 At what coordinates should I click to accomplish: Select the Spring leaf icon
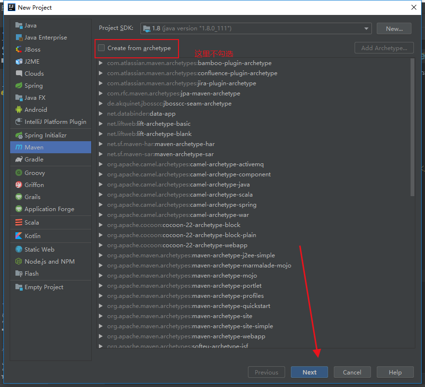coord(19,86)
